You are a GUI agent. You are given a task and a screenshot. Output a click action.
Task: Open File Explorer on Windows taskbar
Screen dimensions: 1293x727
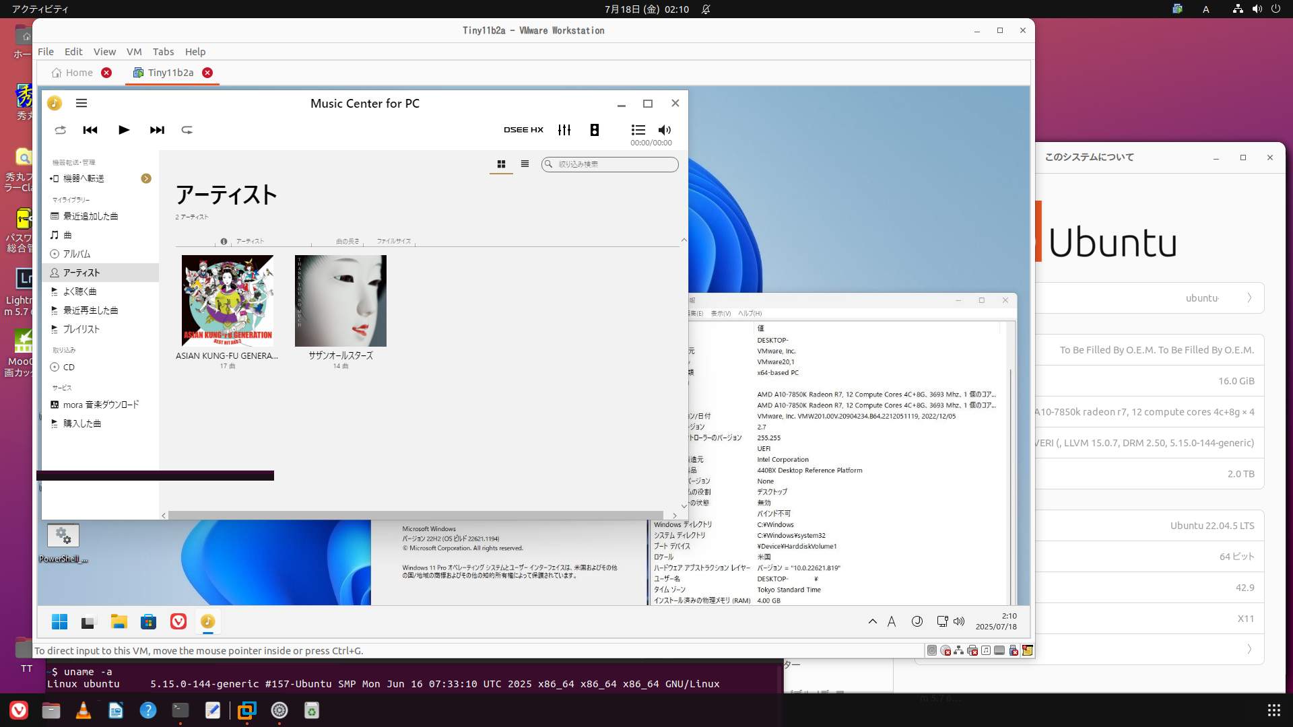(119, 622)
